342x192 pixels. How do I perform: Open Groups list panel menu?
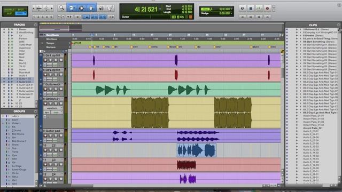36,111
